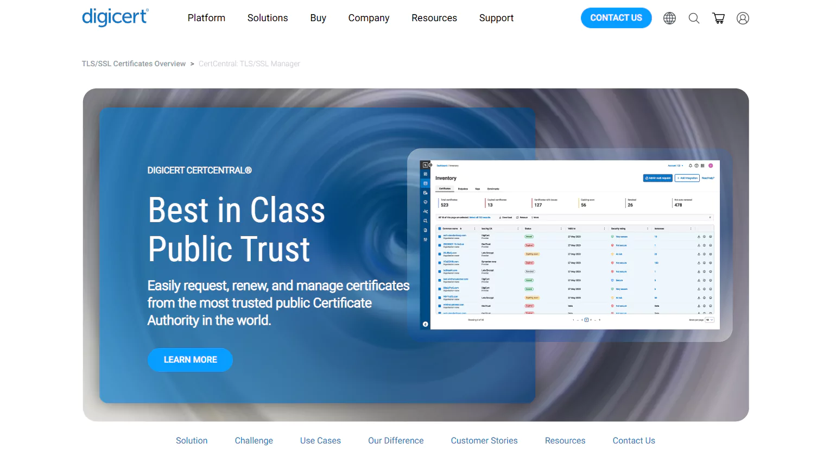
Task: Open Customer Stories section link
Action: click(x=484, y=441)
